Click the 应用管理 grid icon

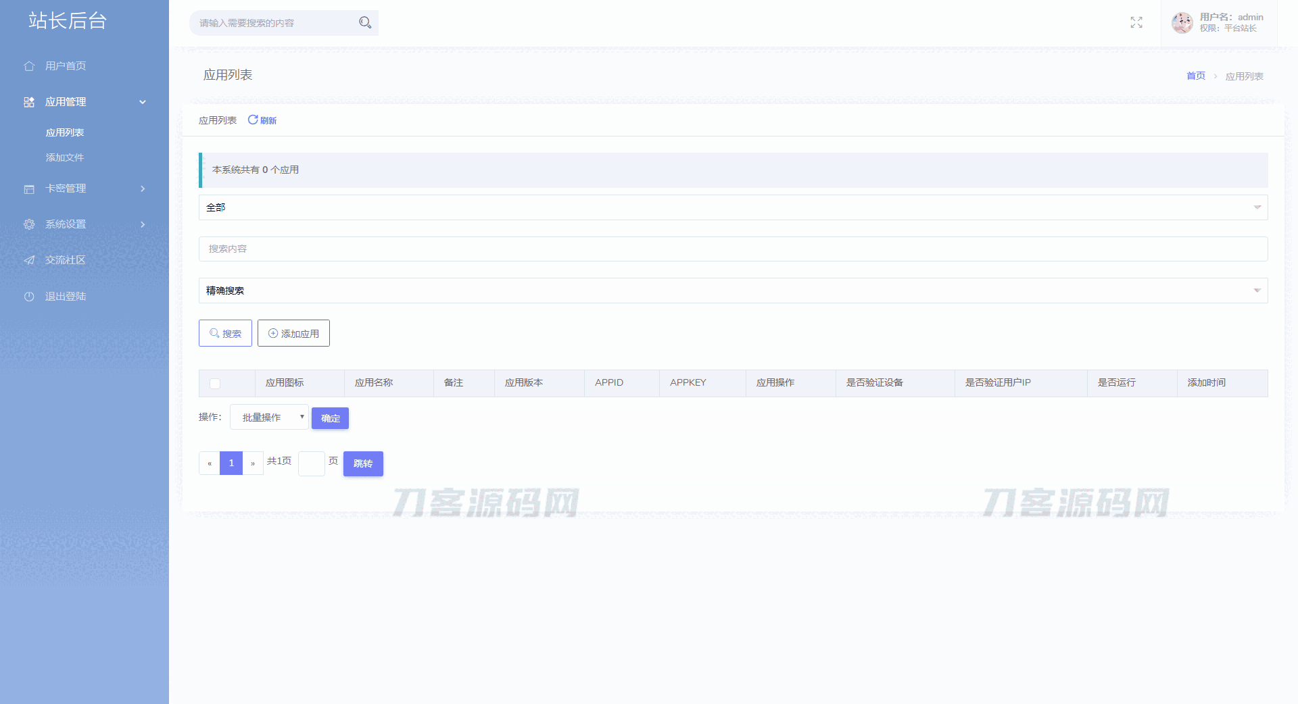29,102
